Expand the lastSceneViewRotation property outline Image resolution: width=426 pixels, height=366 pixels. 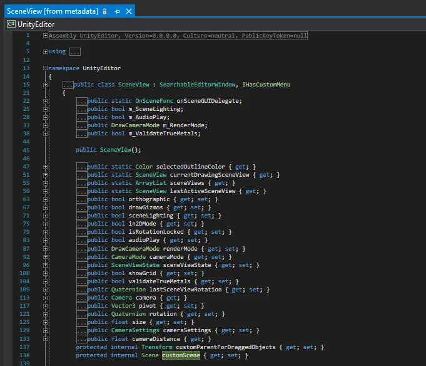point(46,290)
